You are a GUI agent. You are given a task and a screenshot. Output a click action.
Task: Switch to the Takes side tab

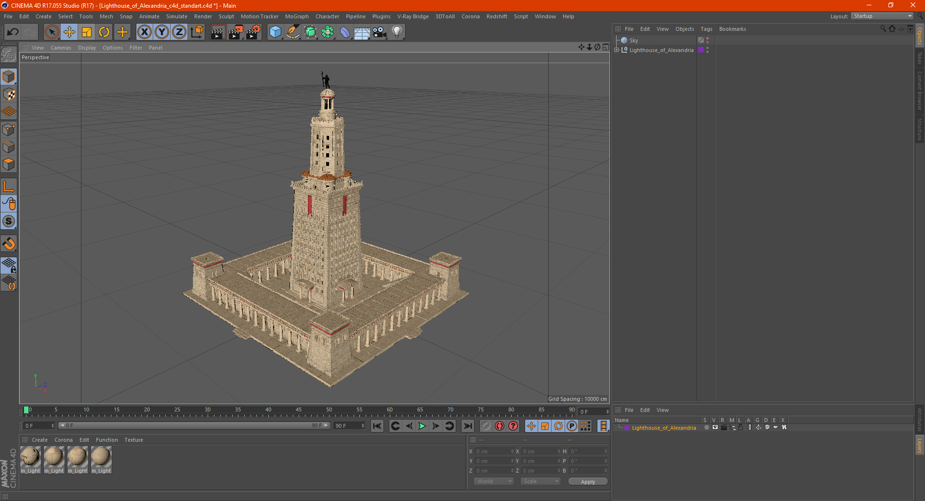(x=919, y=58)
